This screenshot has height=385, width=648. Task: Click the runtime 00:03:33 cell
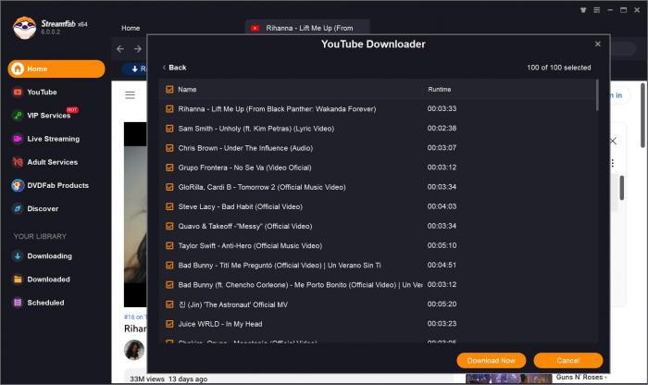point(442,108)
